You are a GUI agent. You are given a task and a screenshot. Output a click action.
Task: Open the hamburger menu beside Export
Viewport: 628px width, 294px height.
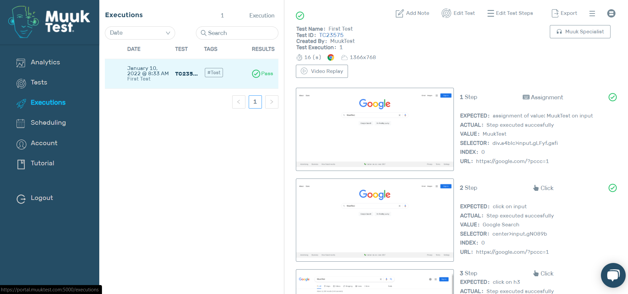(x=592, y=14)
